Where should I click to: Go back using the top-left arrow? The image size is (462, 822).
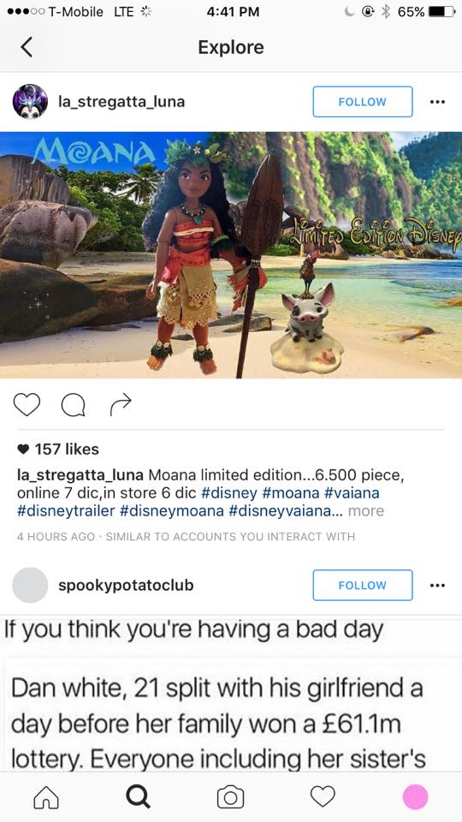[27, 47]
